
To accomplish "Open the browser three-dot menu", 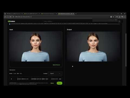I will [x=125, y=17].
